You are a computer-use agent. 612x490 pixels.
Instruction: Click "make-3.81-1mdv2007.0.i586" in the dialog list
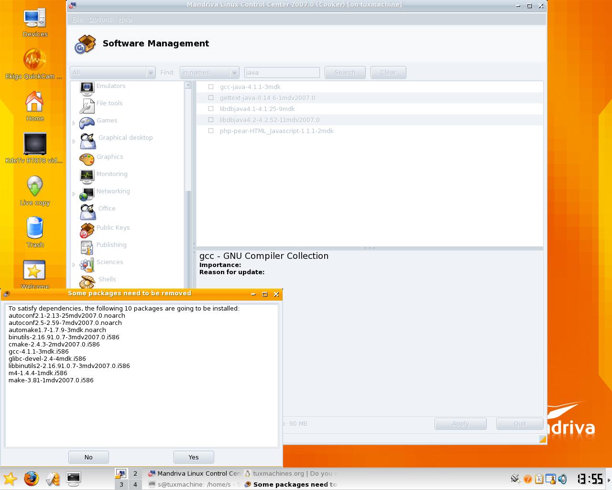click(51, 380)
